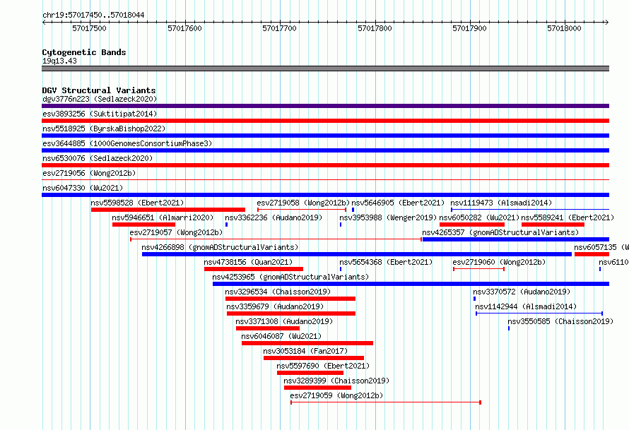Click the nsv3289399 (Chaisson2019) label
The image size is (629, 430).
[x=336, y=381]
